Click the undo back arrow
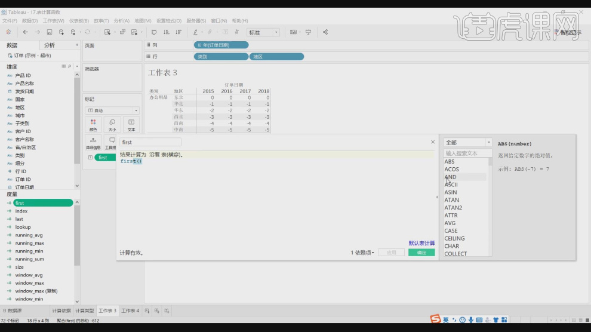This screenshot has height=332, width=591. tap(25, 32)
